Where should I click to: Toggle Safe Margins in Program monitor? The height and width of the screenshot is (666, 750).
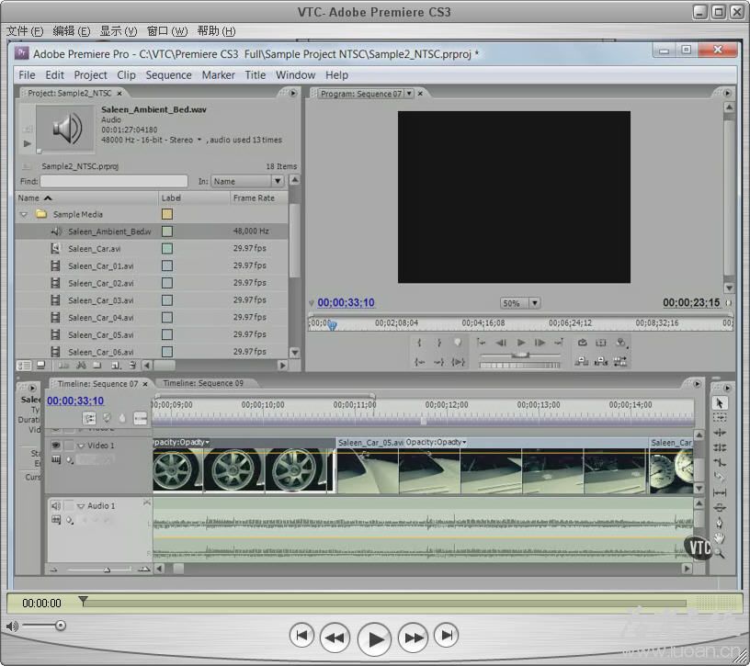pos(601,343)
